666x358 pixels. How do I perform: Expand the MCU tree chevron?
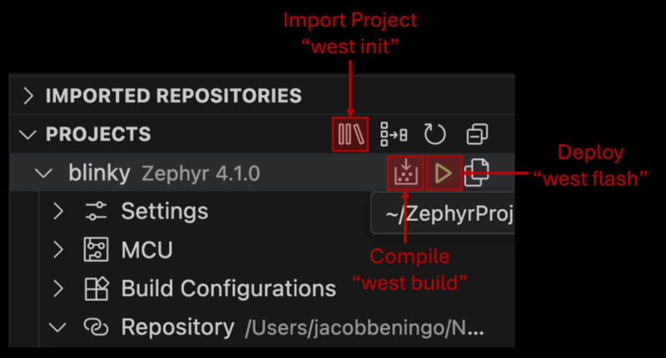58,250
